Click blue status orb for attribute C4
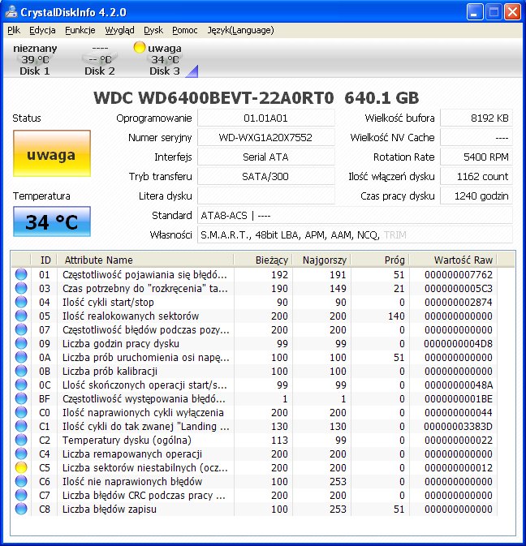The image size is (526, 546). tap(21, 454)
